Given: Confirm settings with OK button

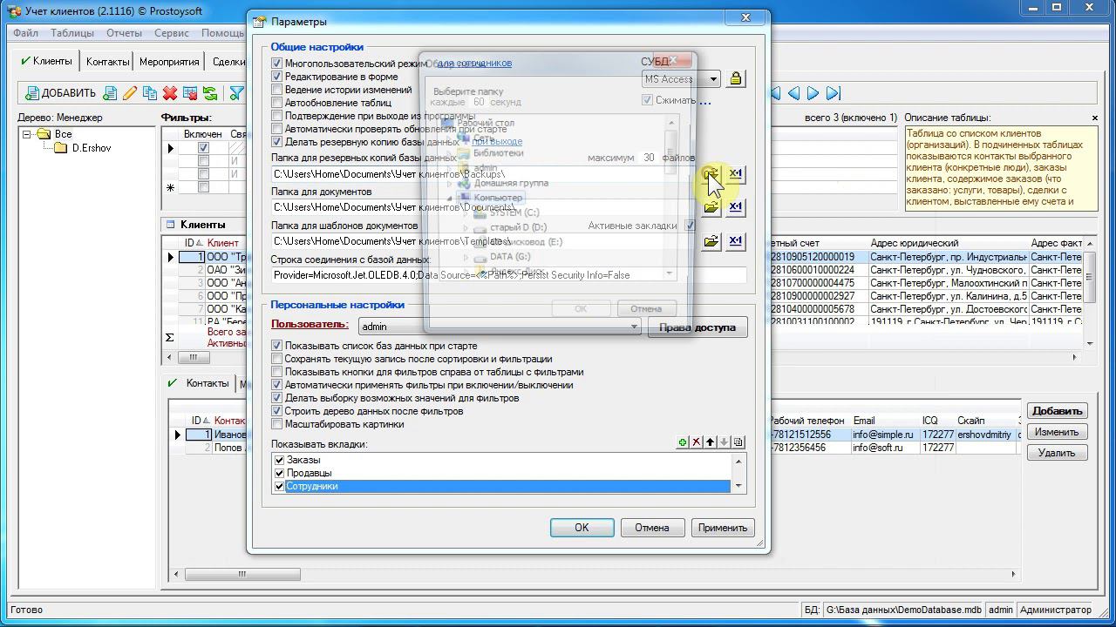Looking at the screenshot, I should coord(582,528).
